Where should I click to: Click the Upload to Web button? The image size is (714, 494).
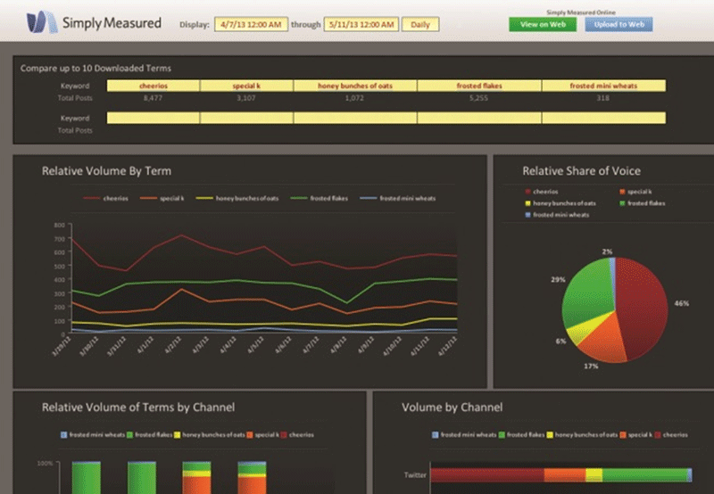coord(619,25)
